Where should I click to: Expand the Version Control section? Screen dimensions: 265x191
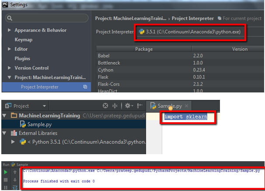pyautogui.click(x=10, y=68)
